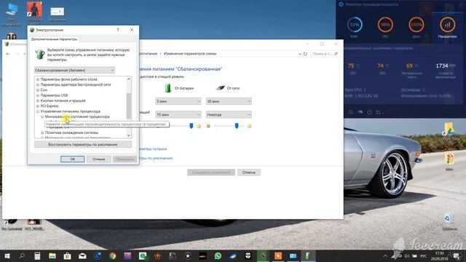Click Отмена in the plan settings window
Viewport: 466px width, 262px height.
coord(249,172)
